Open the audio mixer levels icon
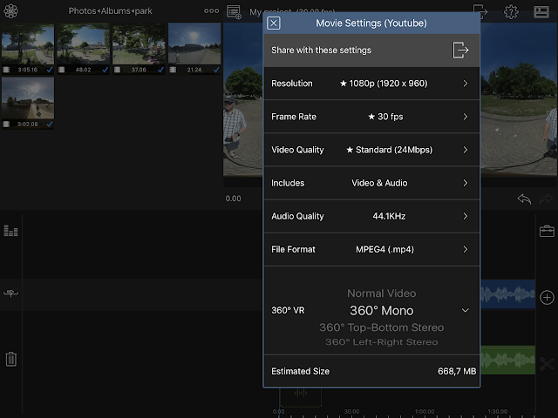Image resolution: width=558 pixels, height=418 pixels. point(10,231)
